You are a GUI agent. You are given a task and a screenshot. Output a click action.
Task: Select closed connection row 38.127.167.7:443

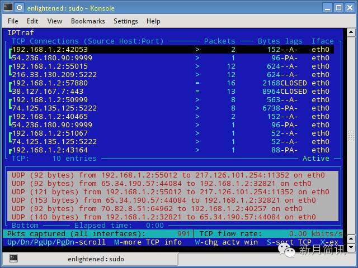click(x=171, y=92)
